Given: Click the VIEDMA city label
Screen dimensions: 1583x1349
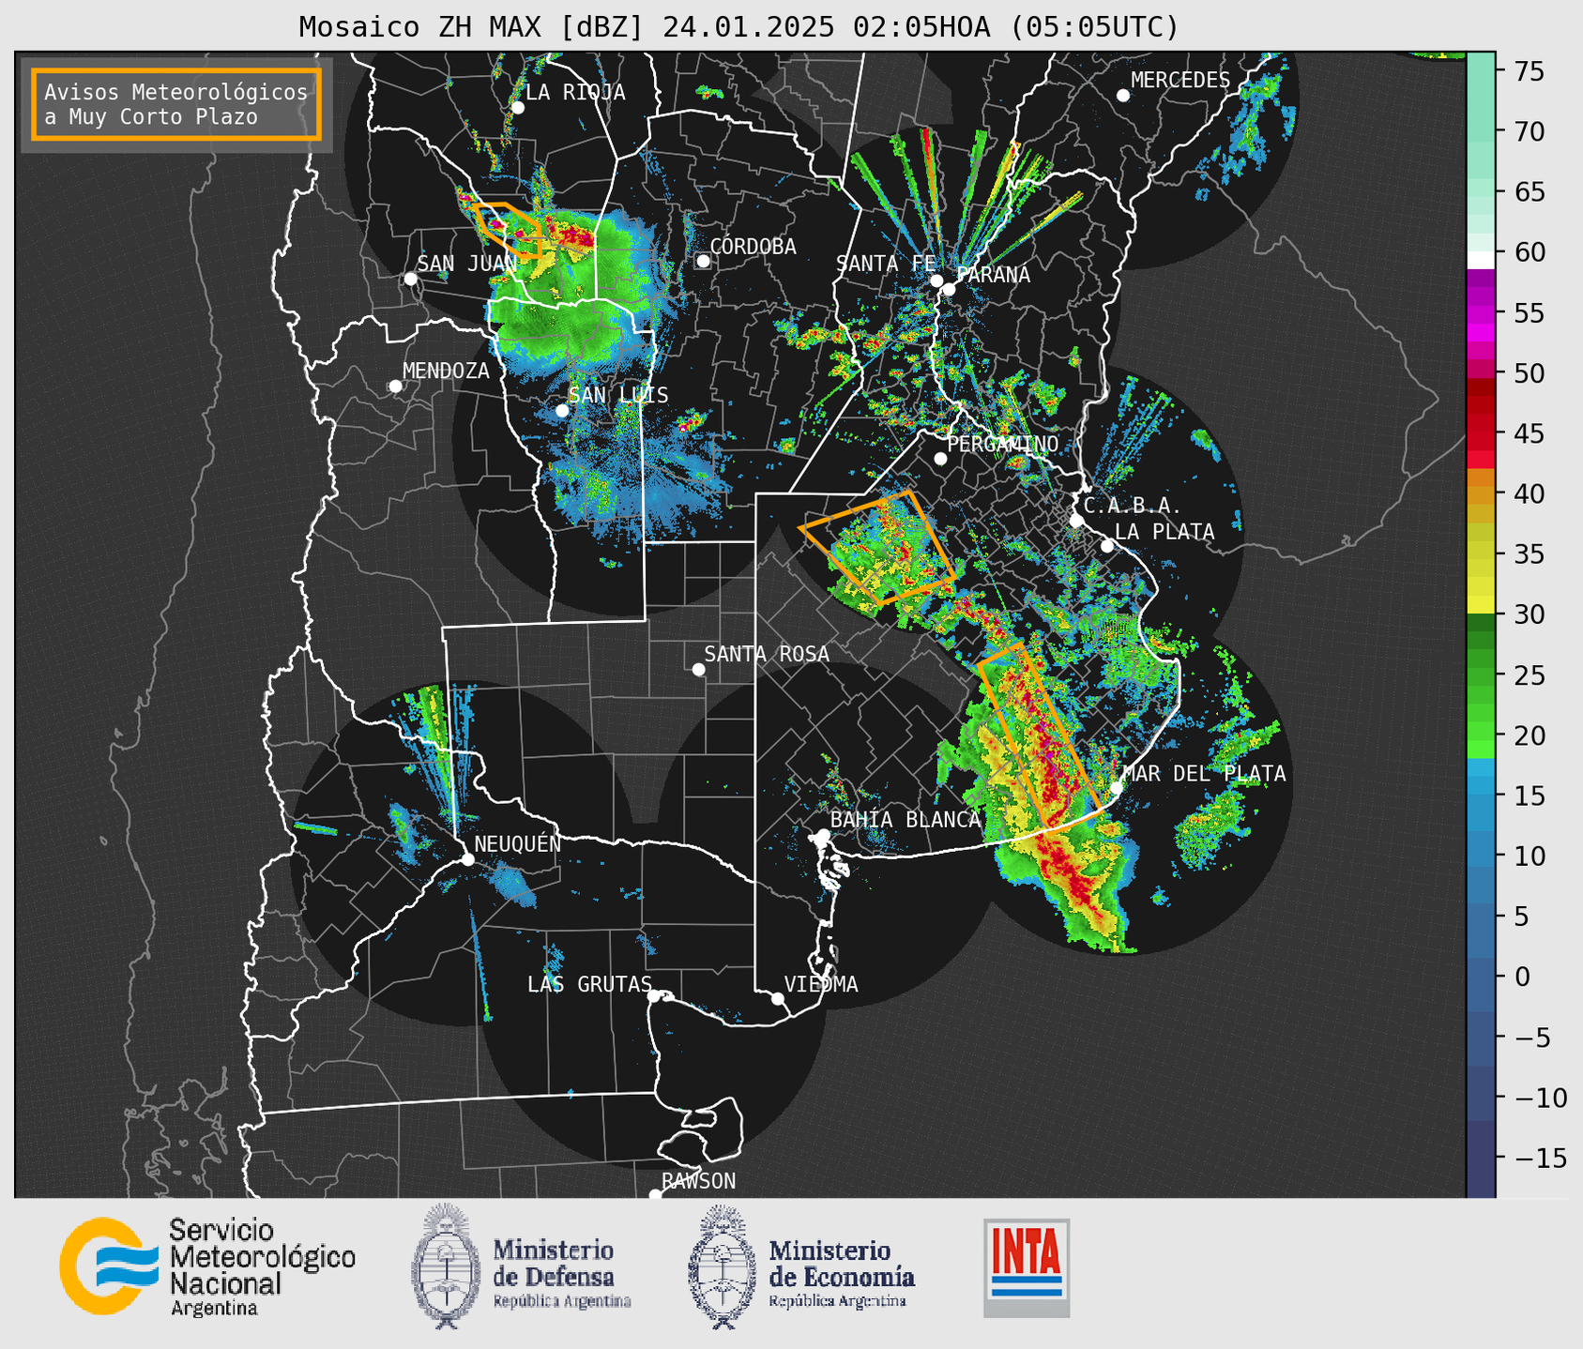Looking at the screenshot, I should 821,984.
